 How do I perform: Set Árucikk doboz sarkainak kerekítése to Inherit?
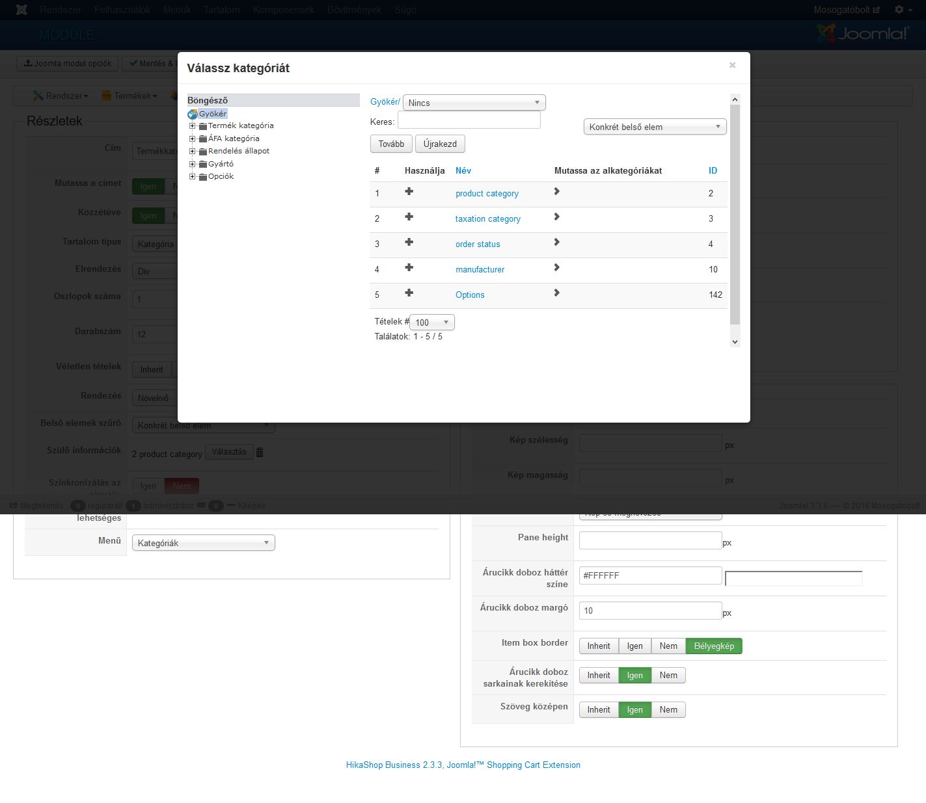click(x=599, y=675)
